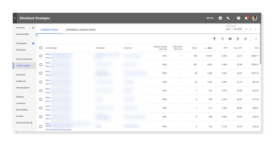Switch to the EXPANDED LANDING PAGES tab

[x=81, y=30]
